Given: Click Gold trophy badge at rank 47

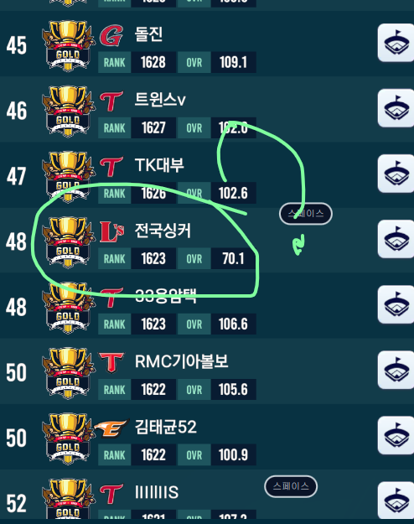Looking at the screenshot, I should click(68, 176).
